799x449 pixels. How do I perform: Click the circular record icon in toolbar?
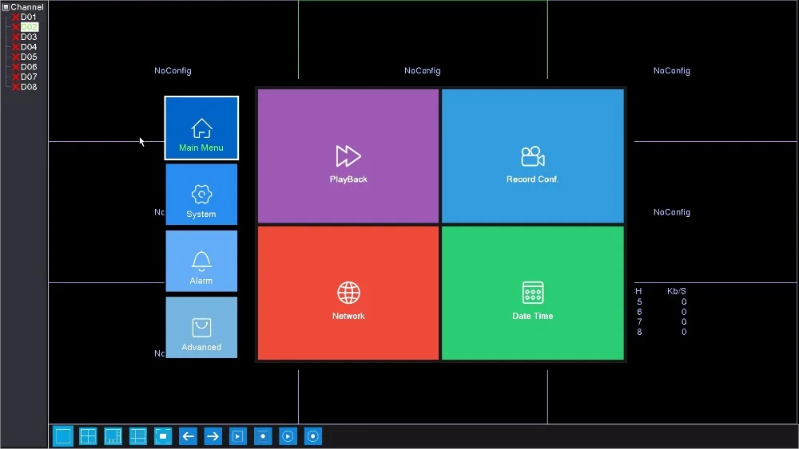[313, 436]
